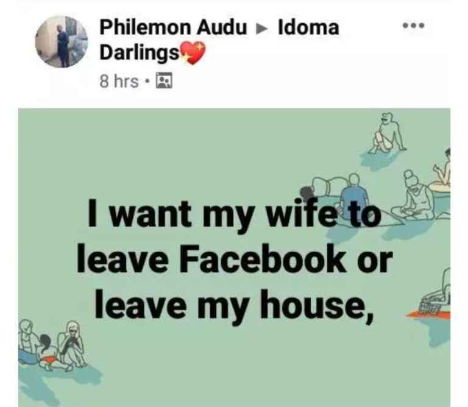This screenshot has height=407, width=468.
Task: Click the 'leave my house,' text line
Action: [234, 306]
